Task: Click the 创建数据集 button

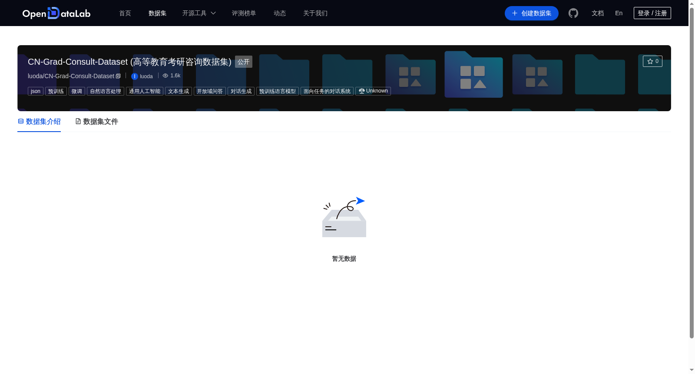Action: pos(532,13)
